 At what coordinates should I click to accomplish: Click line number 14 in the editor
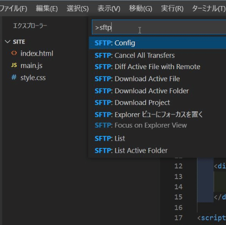178,187
